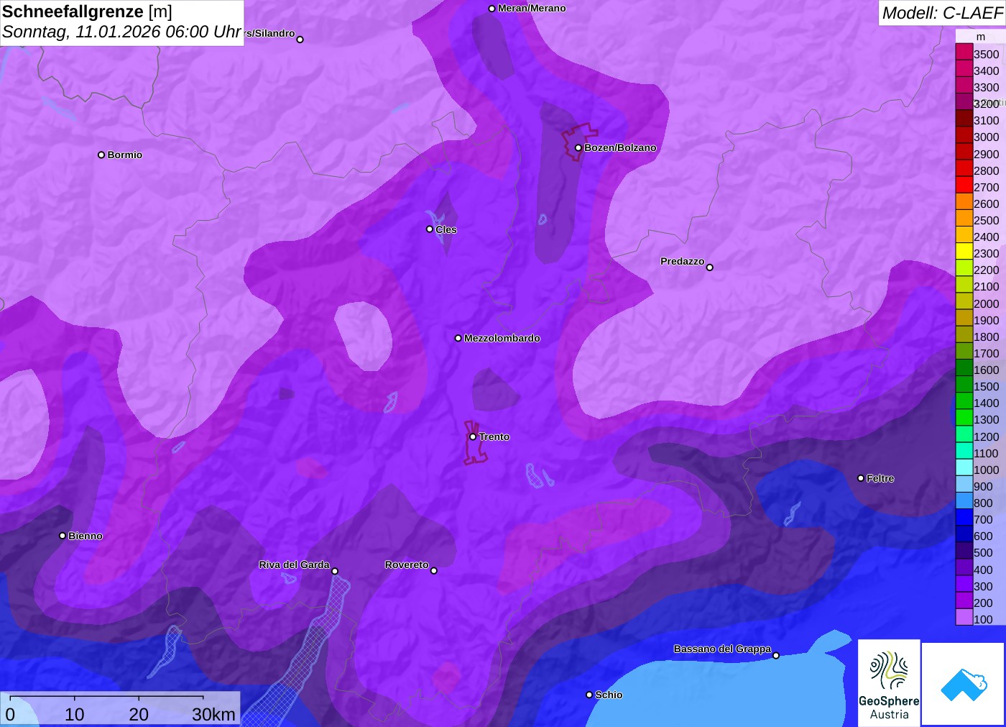Click the Bienno town label
1006x727 pixels.
(x=86, y=536)
